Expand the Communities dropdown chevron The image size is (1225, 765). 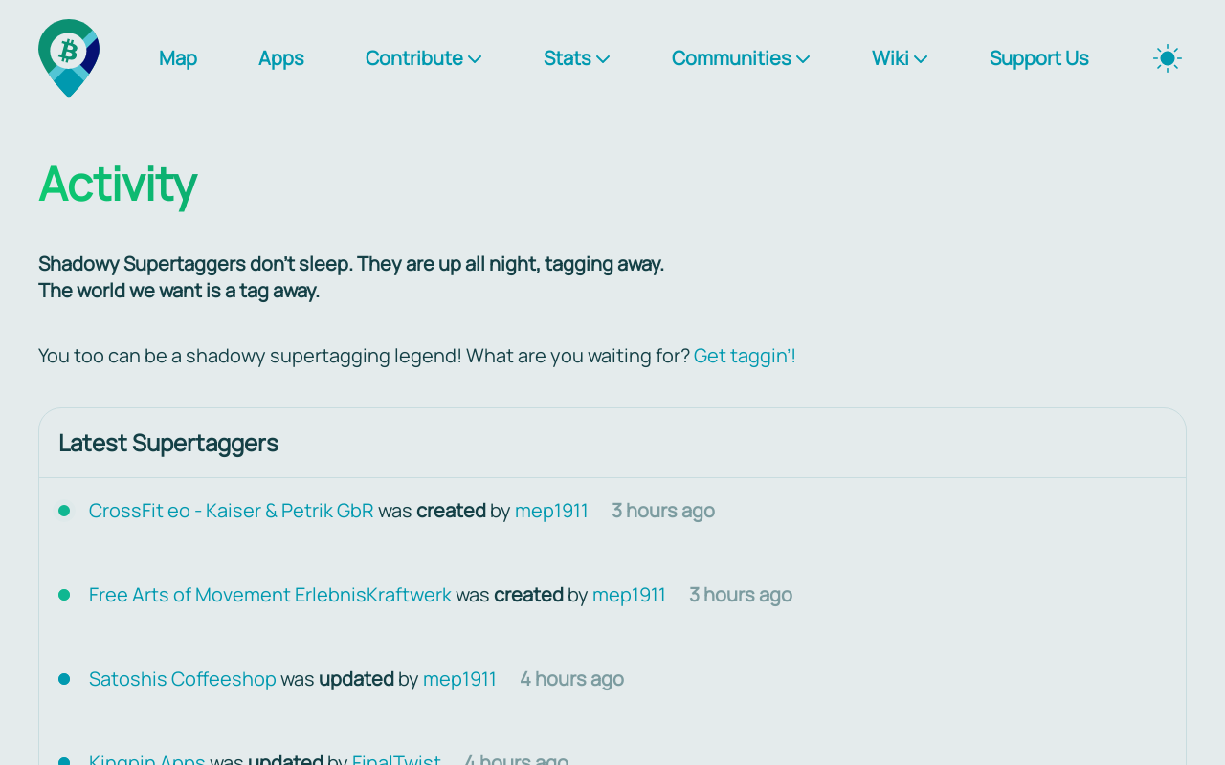803,59
